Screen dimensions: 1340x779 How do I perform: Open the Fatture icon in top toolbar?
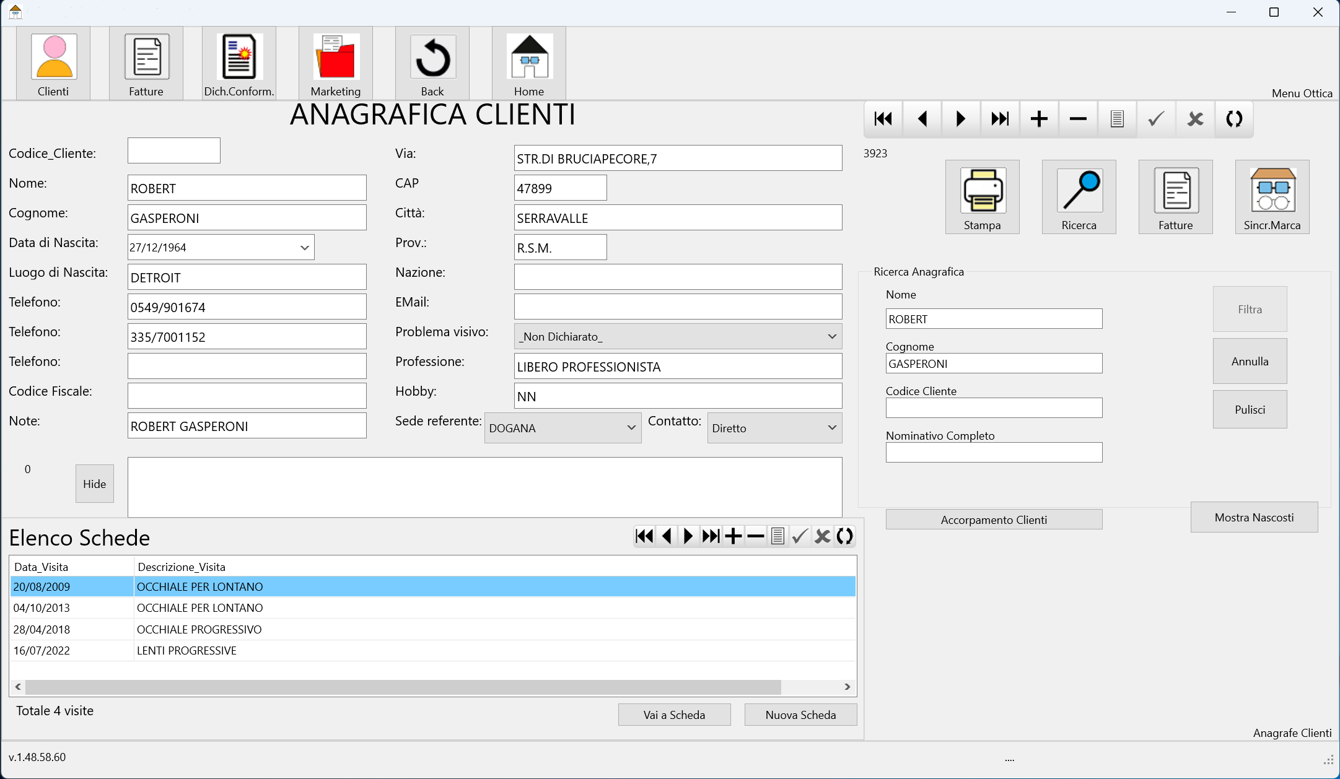tap(146, 63)
